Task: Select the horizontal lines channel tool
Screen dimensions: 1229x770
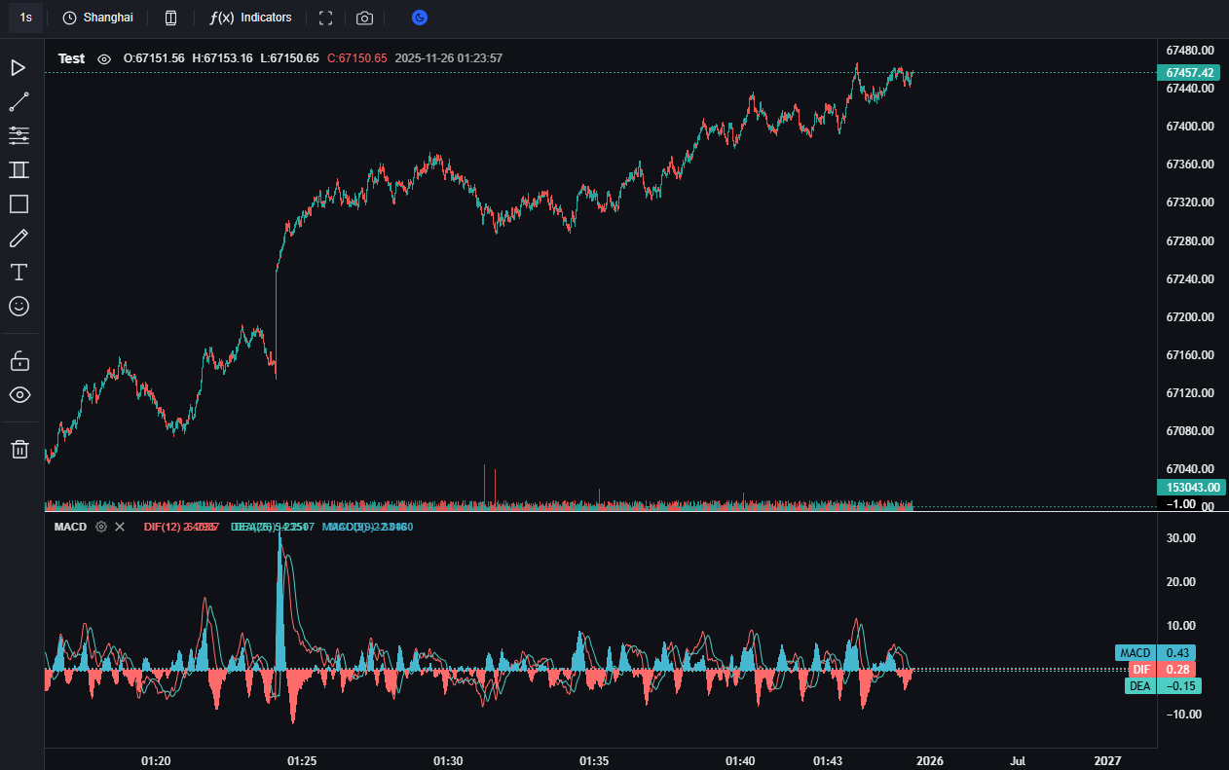Action: (19, 135)
